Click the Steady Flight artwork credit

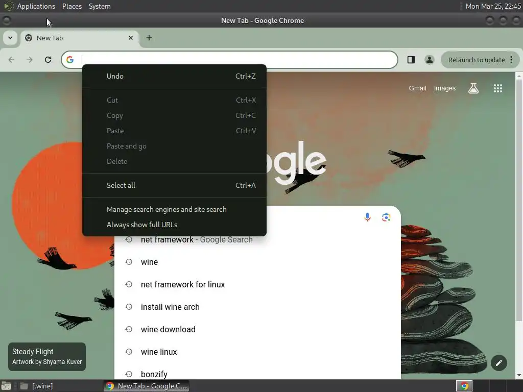pyautogui.click(x=47, y=357)
